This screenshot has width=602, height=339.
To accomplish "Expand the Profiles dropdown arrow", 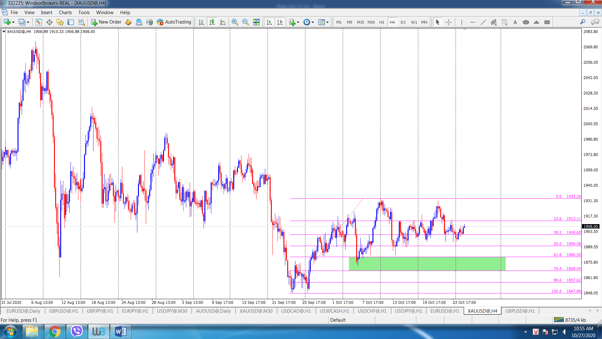I will click(x=28, y=22).
